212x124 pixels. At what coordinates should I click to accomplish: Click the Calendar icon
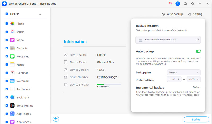click(12, 73)
